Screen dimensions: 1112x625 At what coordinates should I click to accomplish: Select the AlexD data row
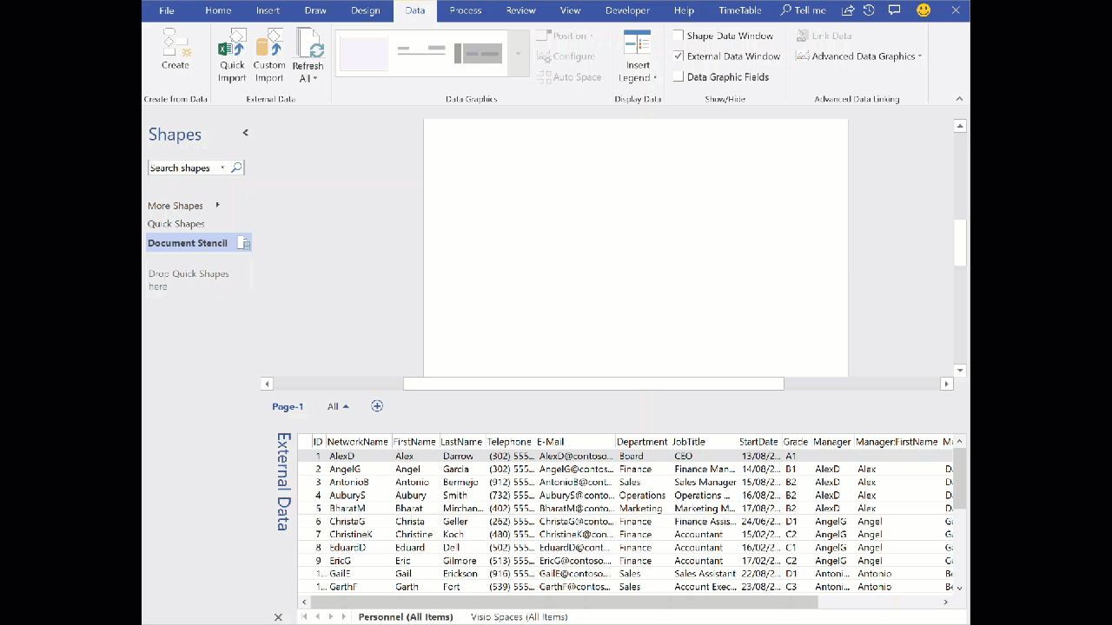pos(625,456)
